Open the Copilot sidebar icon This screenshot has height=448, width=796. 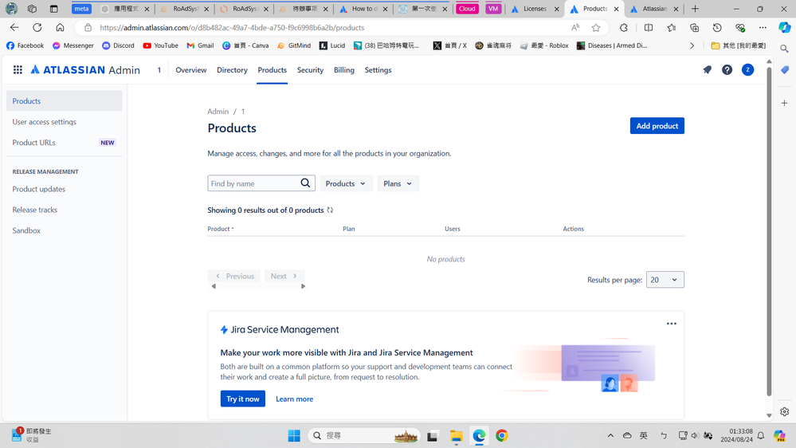tap(784, 27)
